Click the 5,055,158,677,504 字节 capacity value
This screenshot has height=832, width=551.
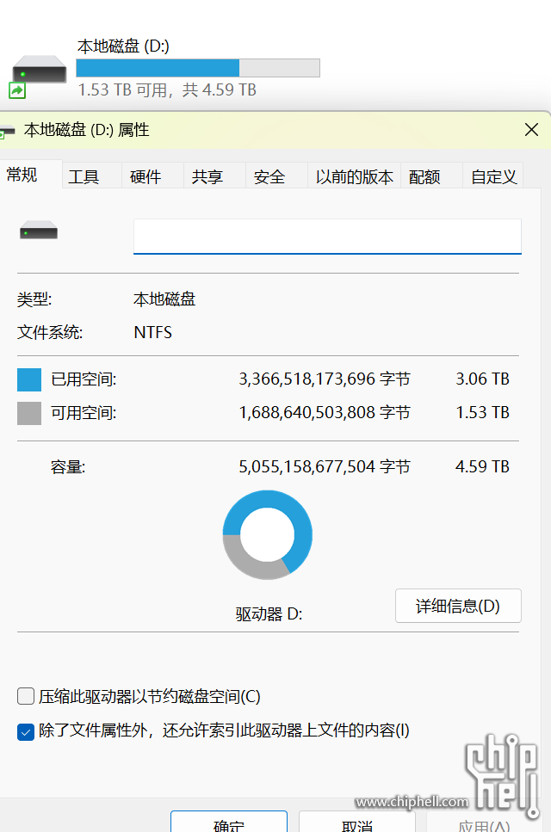tap(325, 466)
